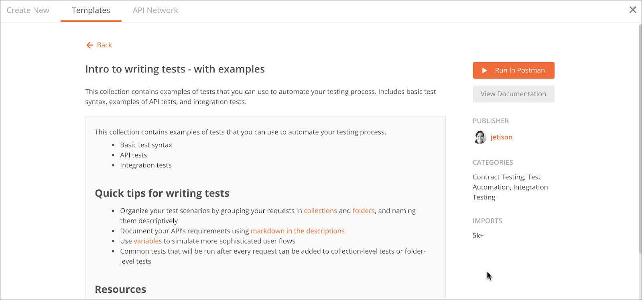
Task: Click the Intro to writing tests title
Action: pyautogui.click(x=175, y=69)
